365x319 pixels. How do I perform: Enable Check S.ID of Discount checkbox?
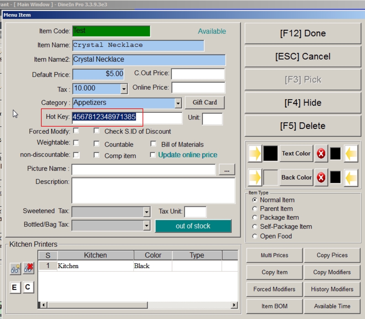pos(96,131)
